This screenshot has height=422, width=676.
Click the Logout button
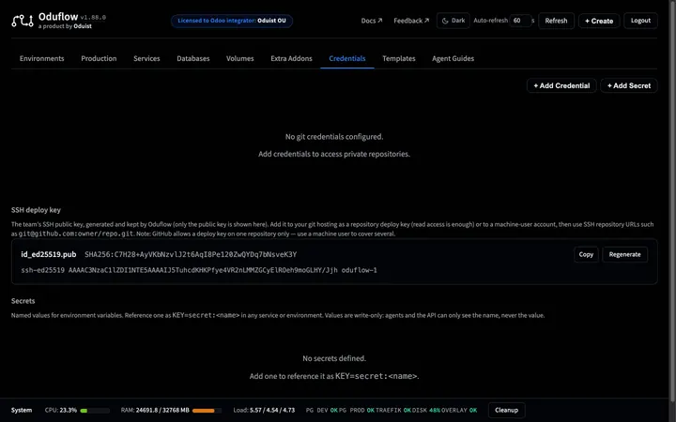point(640,21)
